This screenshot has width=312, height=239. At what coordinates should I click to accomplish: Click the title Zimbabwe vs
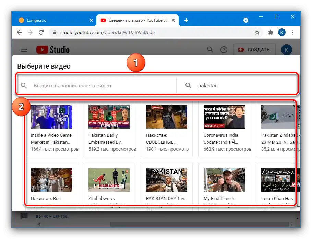(x=101, y=199)
